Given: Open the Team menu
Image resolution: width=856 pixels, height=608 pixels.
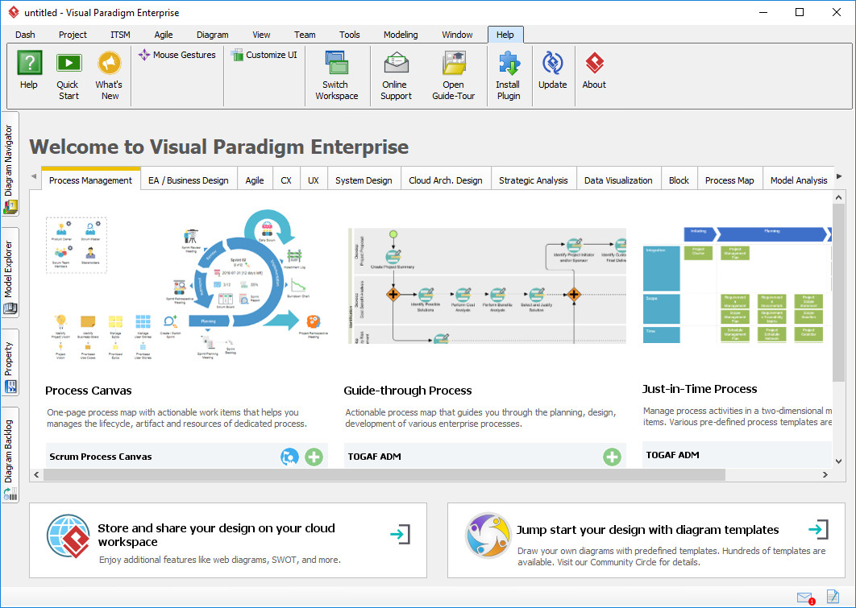Looking at the screenshot, I should coord(305,35).
